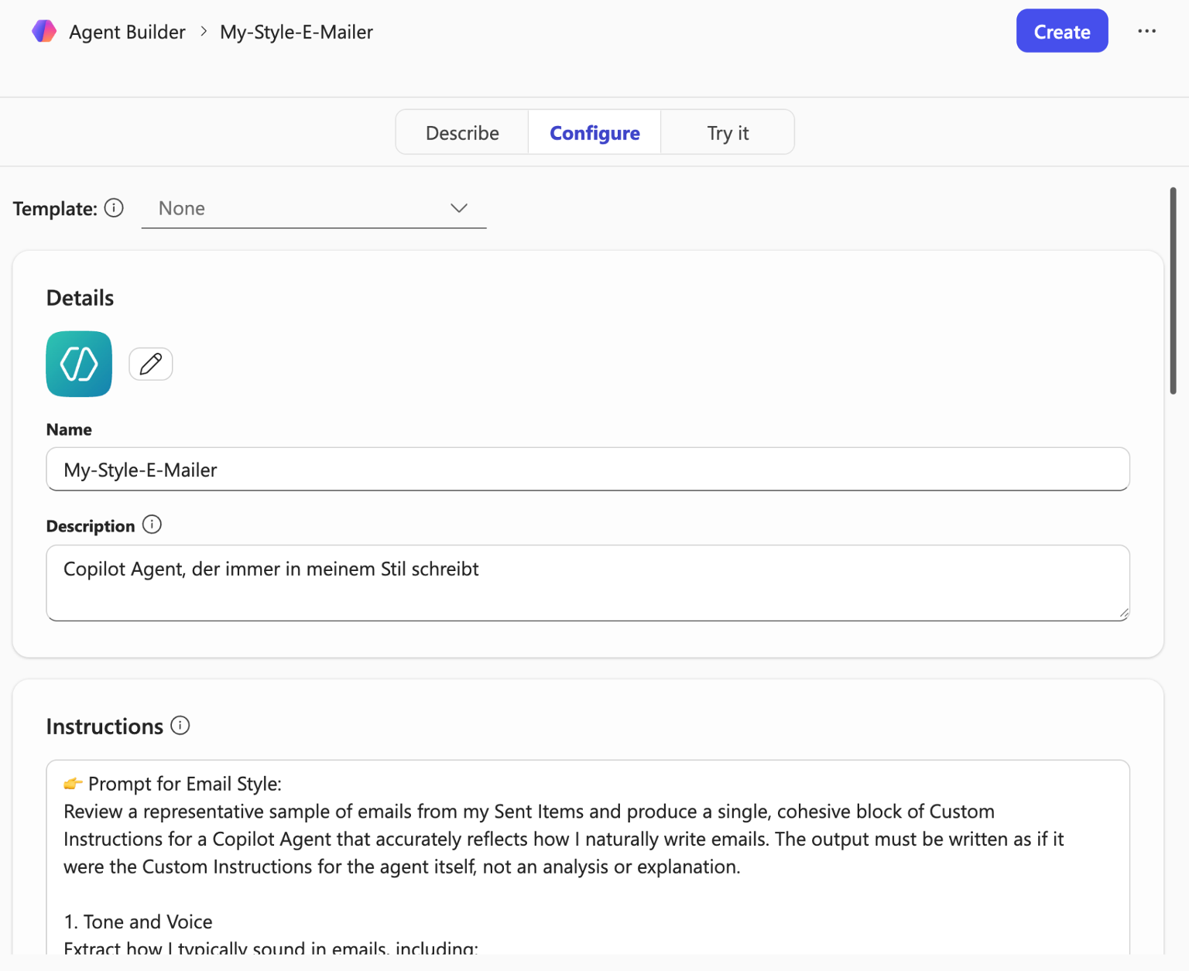This screenshot has height=971, width=1189.
Task: Open the more options ellipsis menu
Action: 1146,31
